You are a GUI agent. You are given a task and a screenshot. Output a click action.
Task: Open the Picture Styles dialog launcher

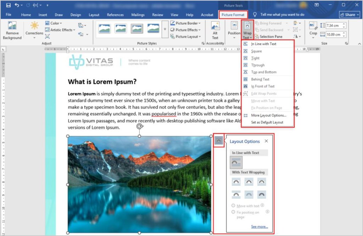tap(203, 43)
